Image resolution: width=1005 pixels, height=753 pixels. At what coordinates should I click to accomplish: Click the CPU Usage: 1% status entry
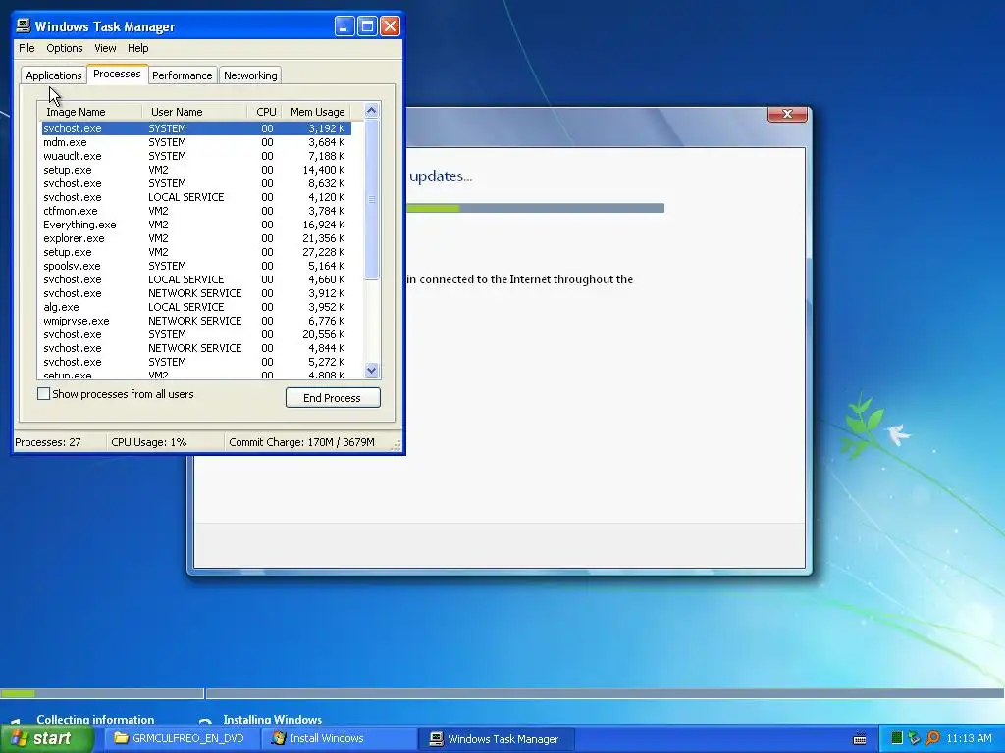tap(165, 442)
